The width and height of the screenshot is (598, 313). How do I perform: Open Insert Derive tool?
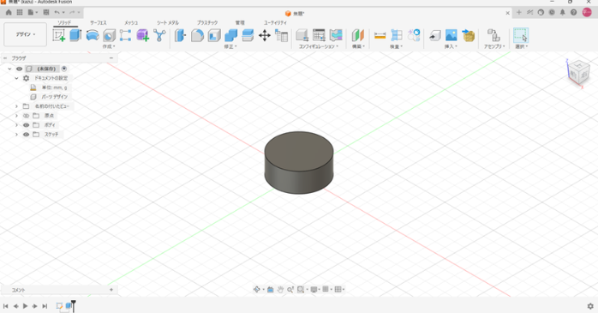(434, 35)
